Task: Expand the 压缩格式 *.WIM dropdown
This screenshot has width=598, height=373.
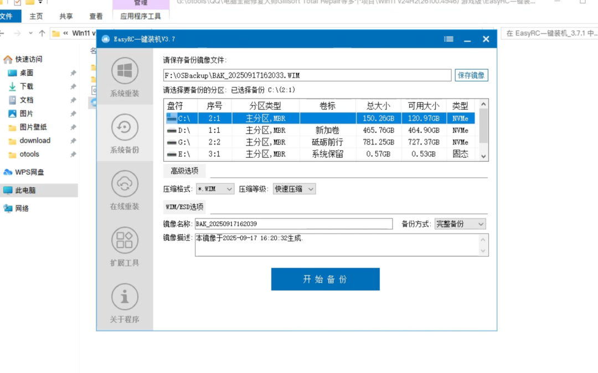Action: (215, 189)
